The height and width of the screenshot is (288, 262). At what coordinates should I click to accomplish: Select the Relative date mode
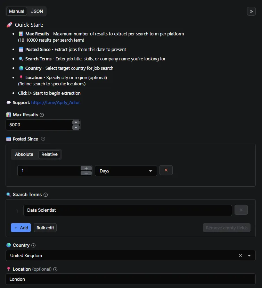[49, 154]
